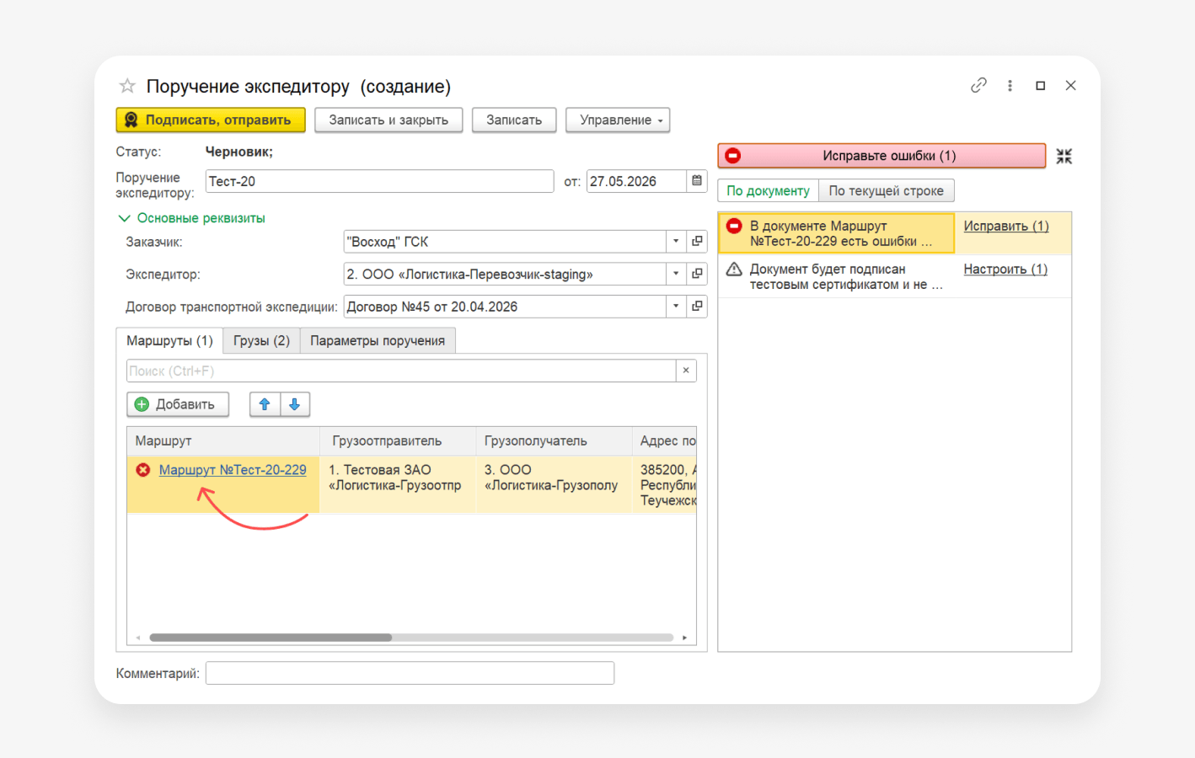Click scrollbar left arrow under routes table

click(138, 638)
